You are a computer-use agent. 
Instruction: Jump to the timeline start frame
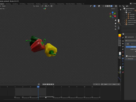pyautogui.click(x=43, y=84)
